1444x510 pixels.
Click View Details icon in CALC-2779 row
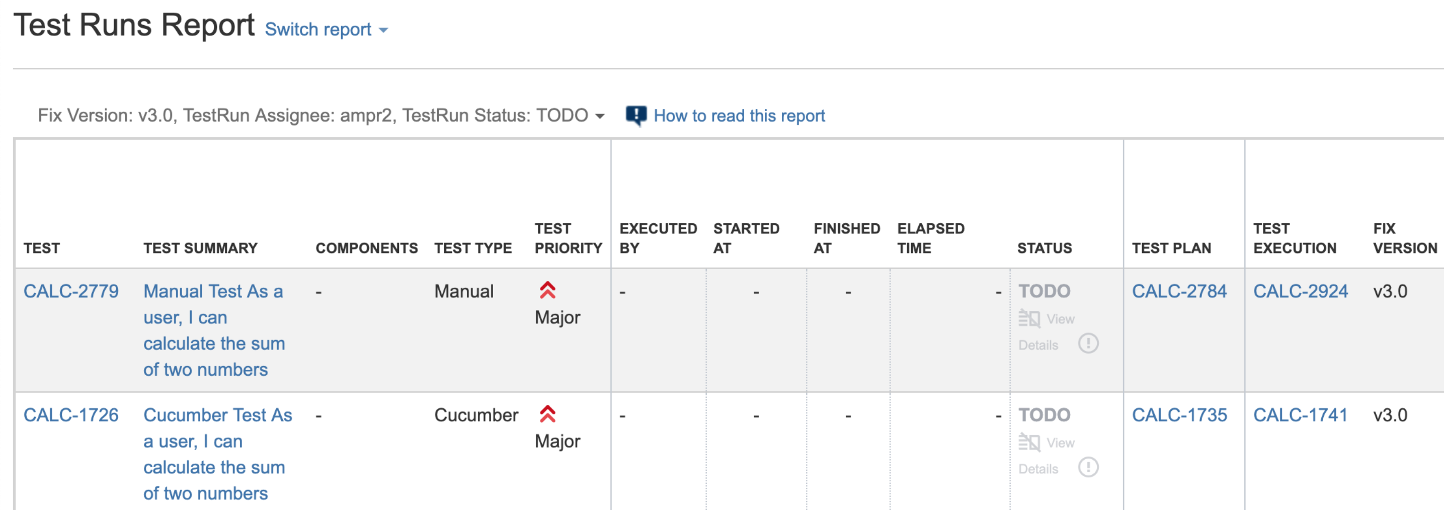[x=1029, y=318]
